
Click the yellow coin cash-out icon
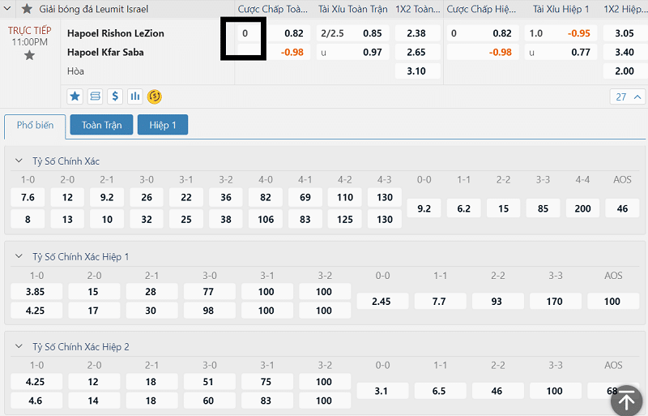click(x=155, y=96)
